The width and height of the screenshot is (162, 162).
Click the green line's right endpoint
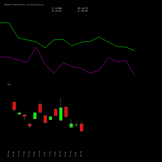point(135,51)
